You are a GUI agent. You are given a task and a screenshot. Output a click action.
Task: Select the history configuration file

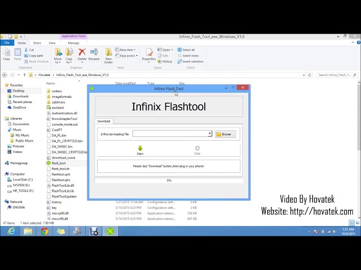(56, 202)
